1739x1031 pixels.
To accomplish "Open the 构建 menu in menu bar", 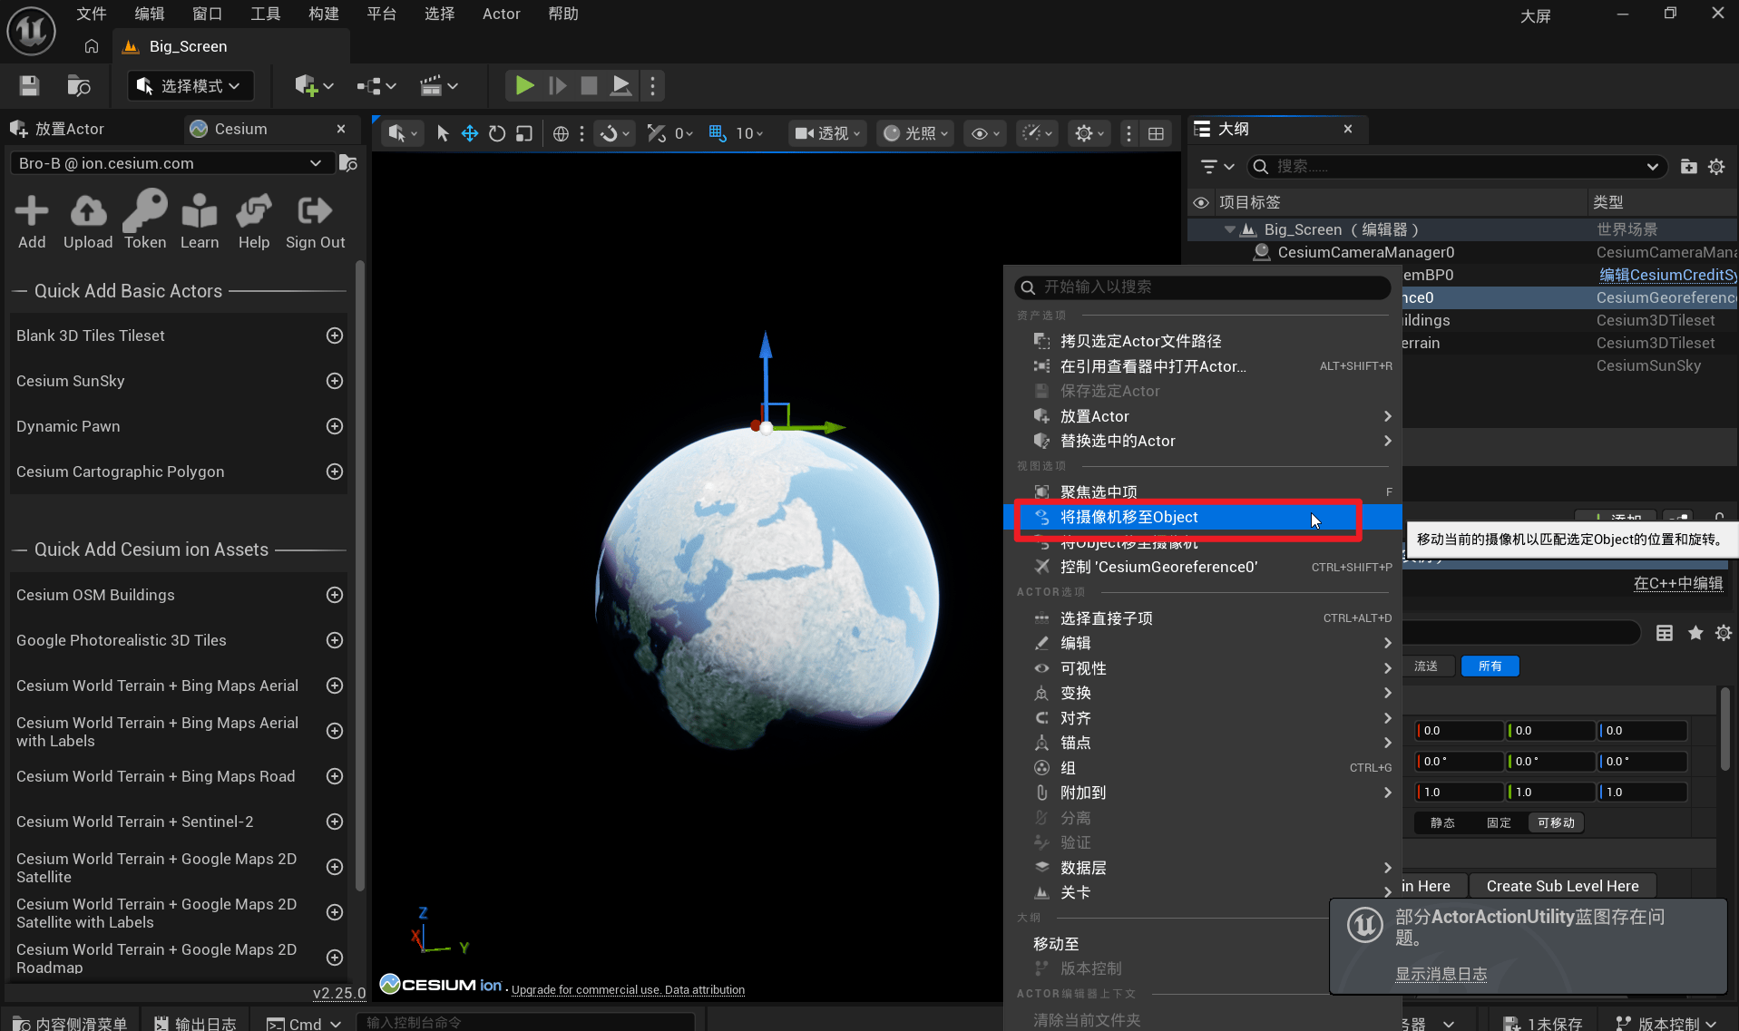I will [323, 14].
